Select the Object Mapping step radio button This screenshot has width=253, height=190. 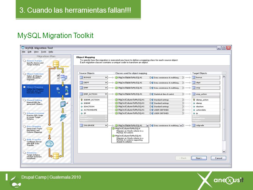pos(24,87)
